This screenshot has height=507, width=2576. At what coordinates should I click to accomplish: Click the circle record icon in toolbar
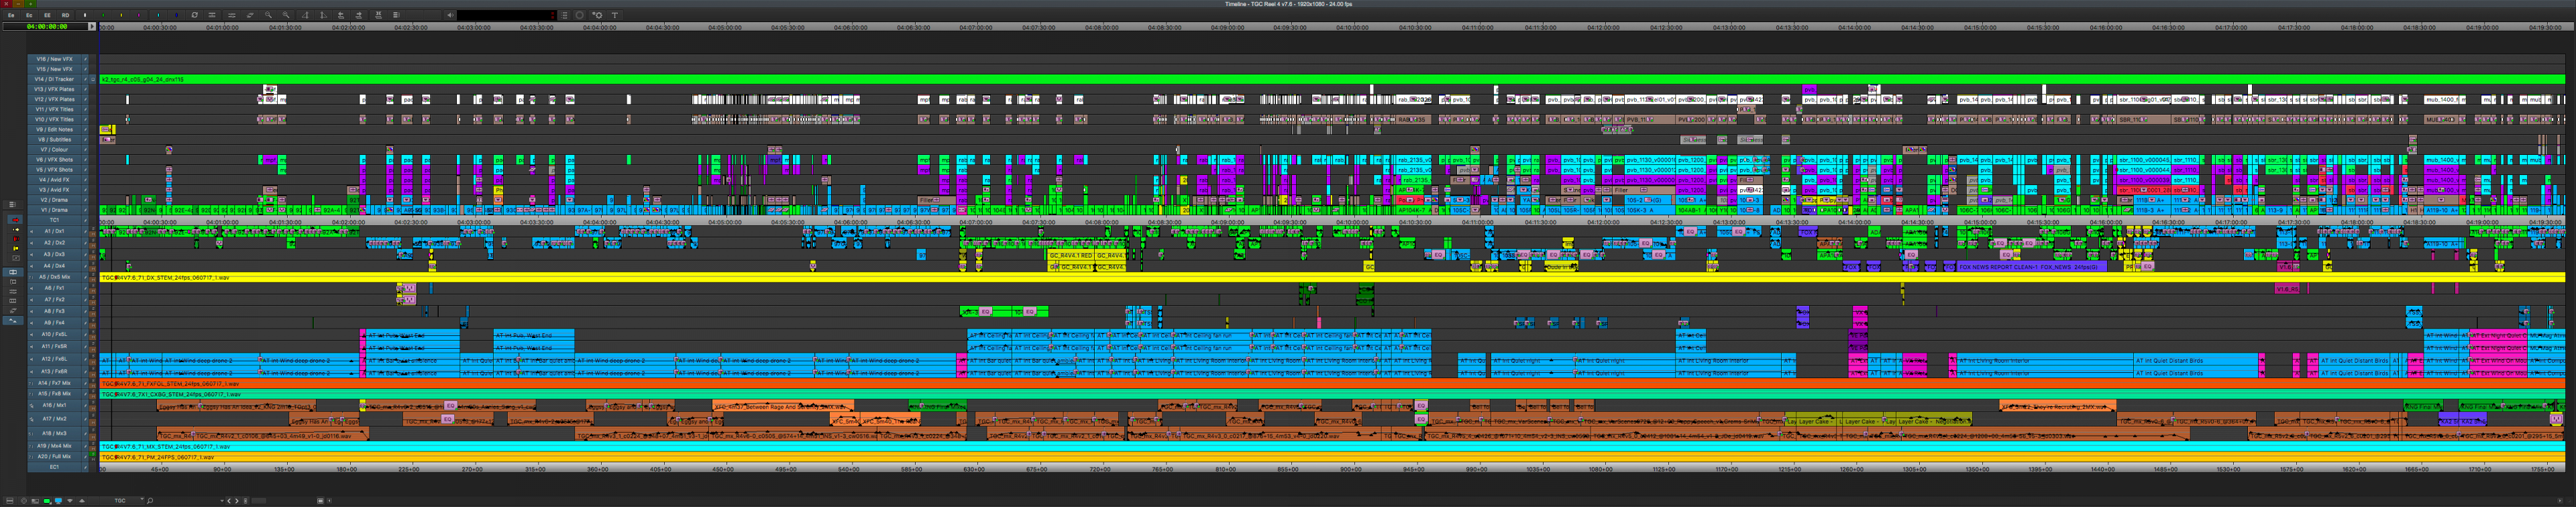[x=579, y=15]
